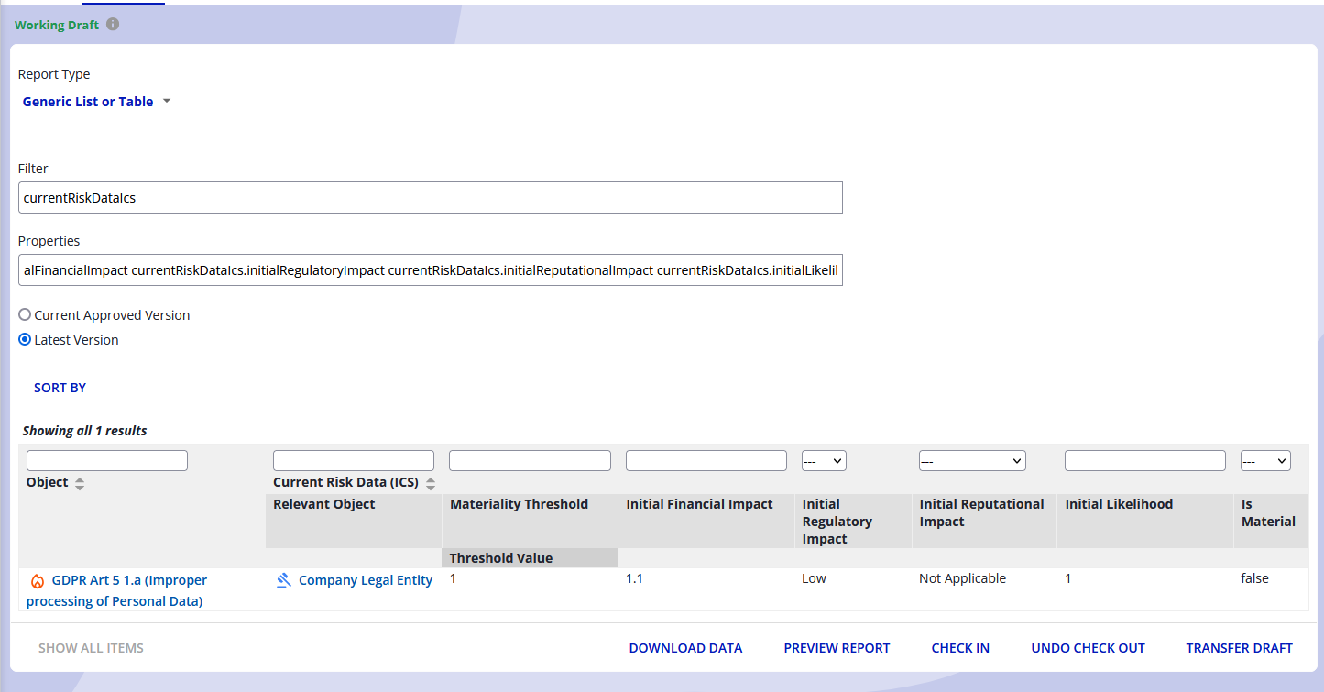Open the GDPR Art 5 1.a object link
1324x692 pixels.
pyautogui.click(x=129, y=580)
